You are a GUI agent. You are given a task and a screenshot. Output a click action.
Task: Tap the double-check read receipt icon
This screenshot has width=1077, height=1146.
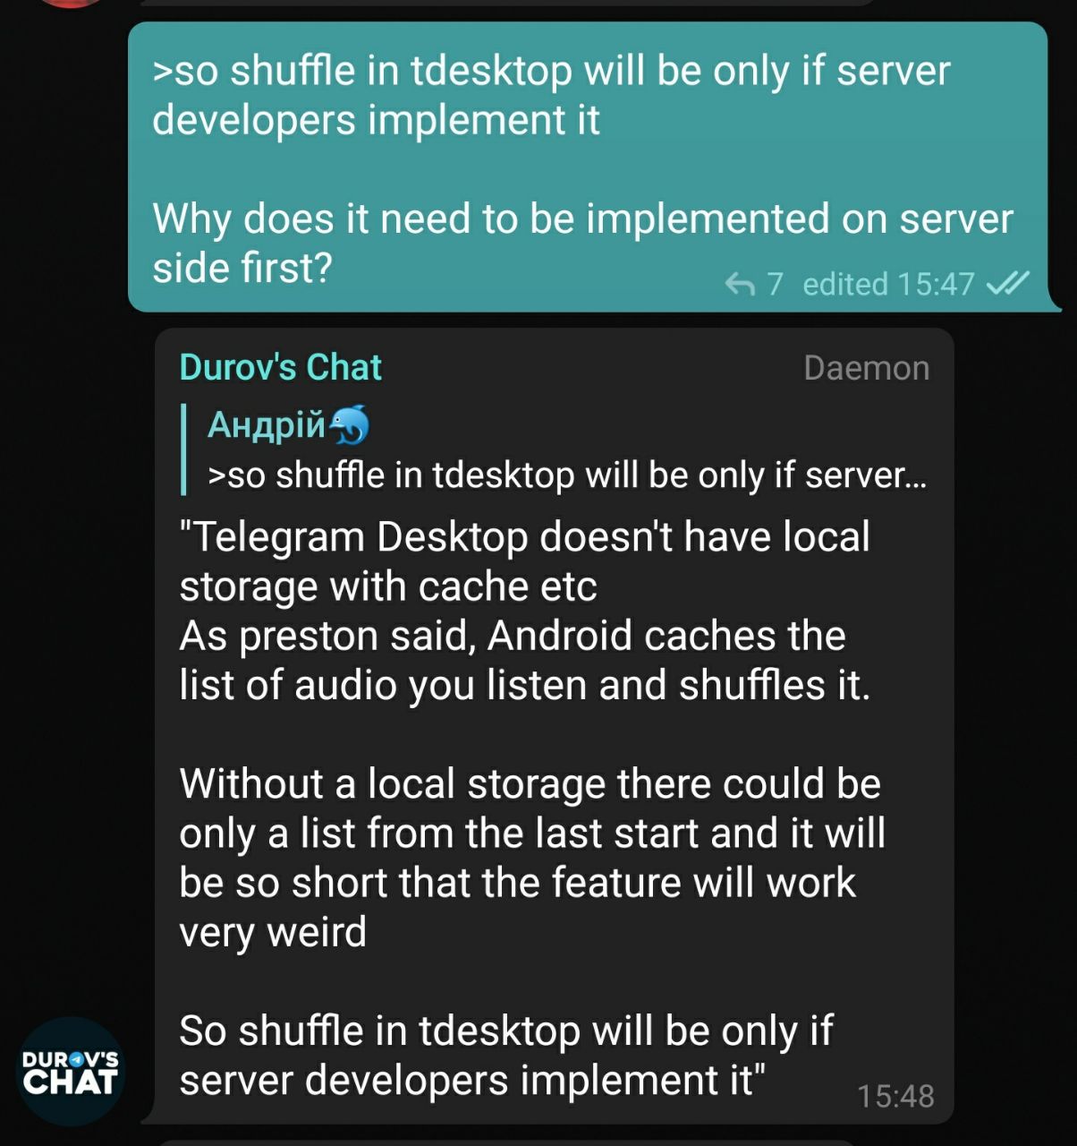pos(1007,284)
